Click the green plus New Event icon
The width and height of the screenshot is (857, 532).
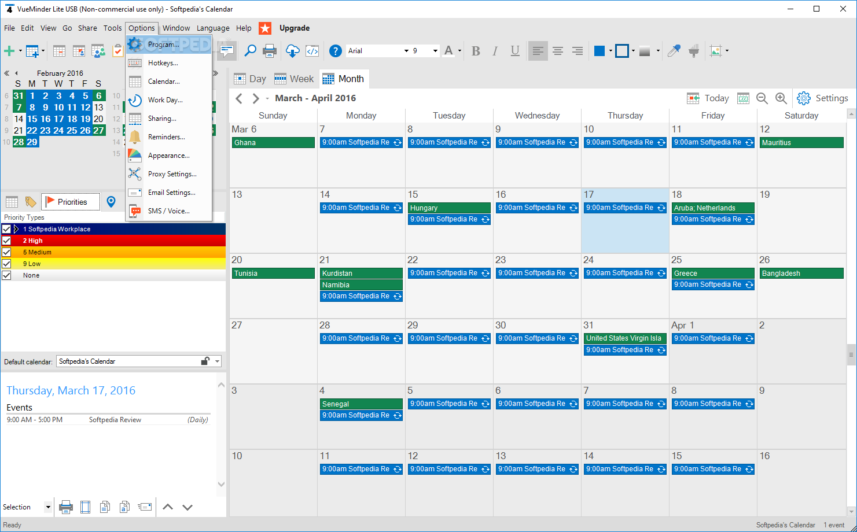click(9, 51)
